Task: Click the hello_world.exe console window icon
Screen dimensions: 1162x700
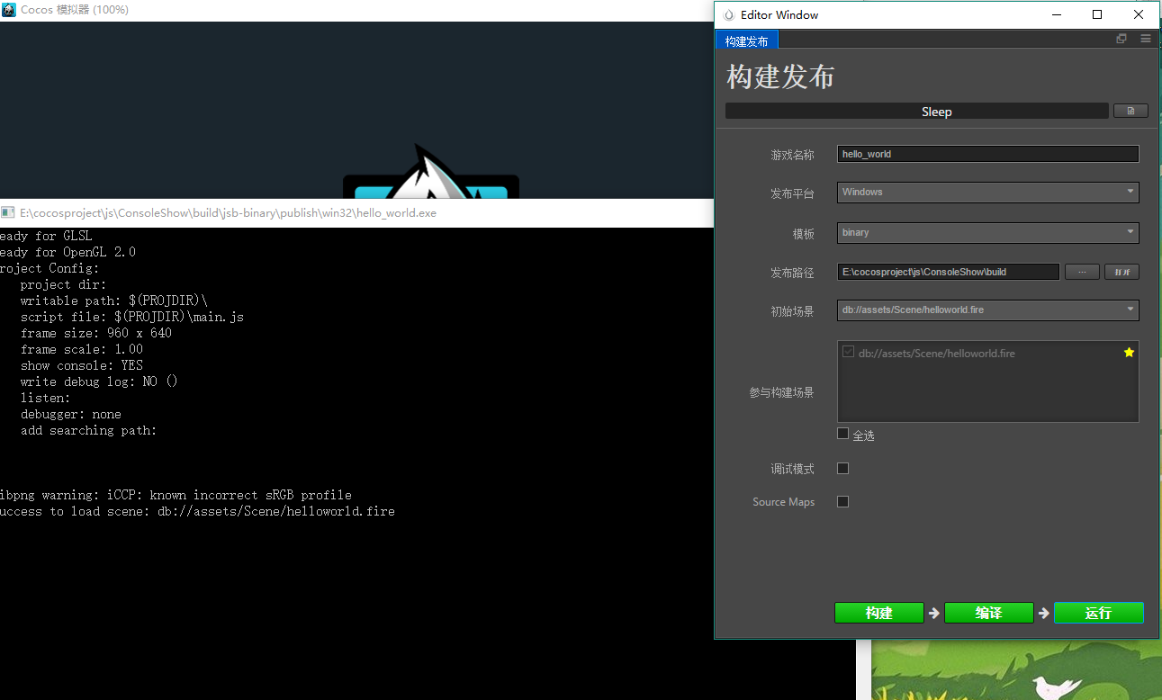Action: coord(8,212)
